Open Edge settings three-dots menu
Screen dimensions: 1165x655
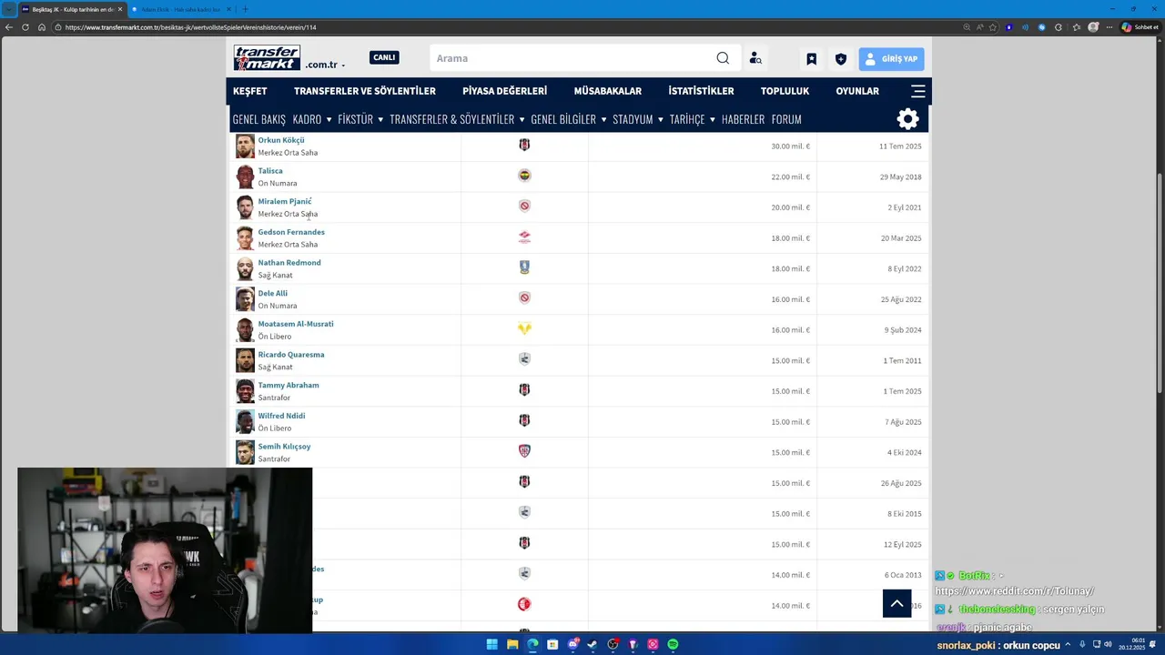point(1109,27)
